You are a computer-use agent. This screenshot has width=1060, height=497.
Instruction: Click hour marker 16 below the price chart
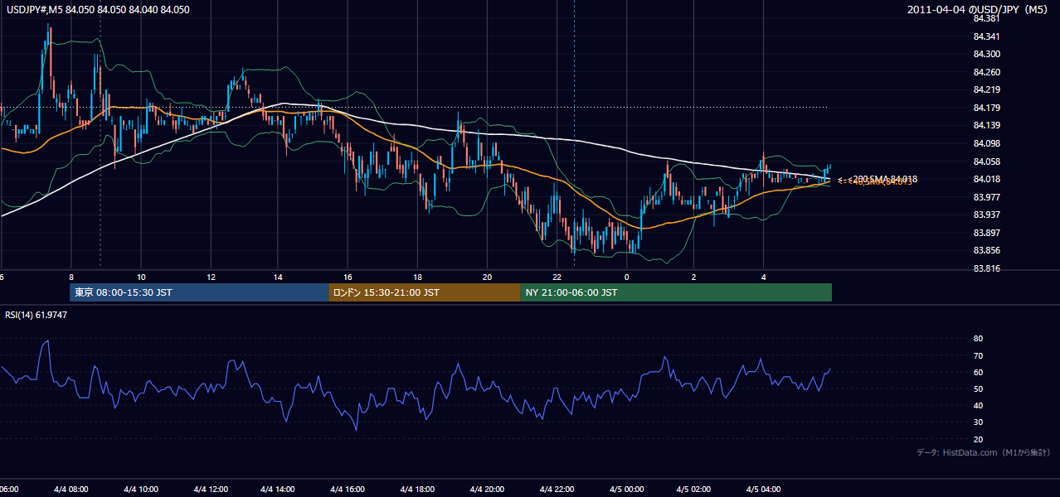click(x=348, y=277)
